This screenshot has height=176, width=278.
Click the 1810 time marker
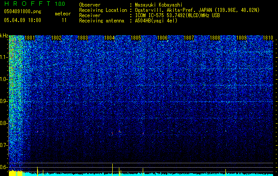268,38
